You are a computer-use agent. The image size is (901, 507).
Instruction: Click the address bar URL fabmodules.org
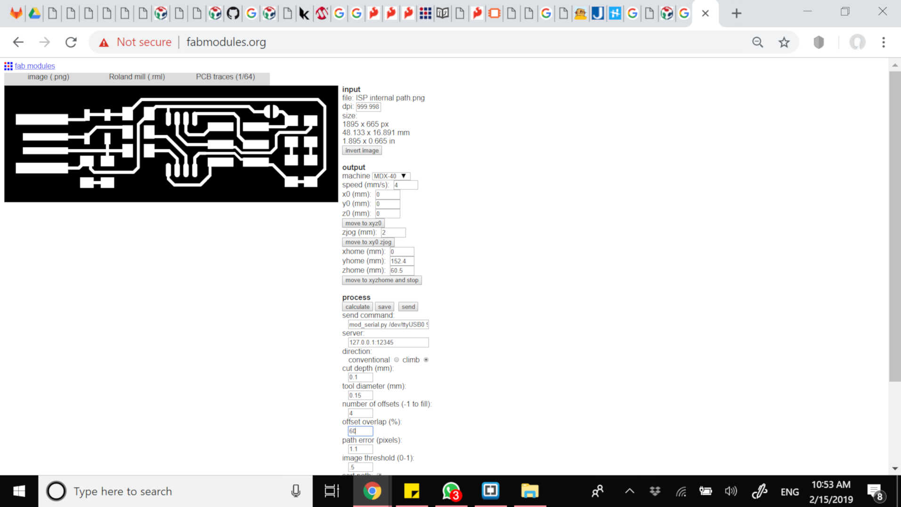(226, 42)
